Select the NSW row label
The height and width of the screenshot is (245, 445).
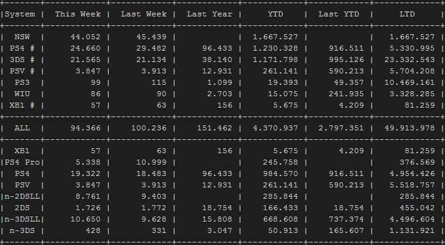pyautogui.click(x=22, y=37)
